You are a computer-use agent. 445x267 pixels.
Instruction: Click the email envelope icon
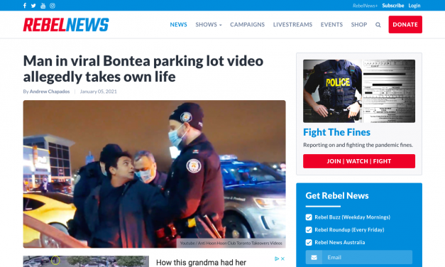(x=314, y=257)
